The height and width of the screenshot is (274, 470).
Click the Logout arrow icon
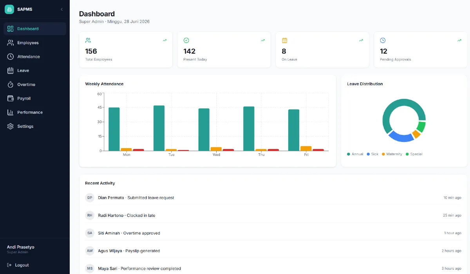(x=9, y=265)
